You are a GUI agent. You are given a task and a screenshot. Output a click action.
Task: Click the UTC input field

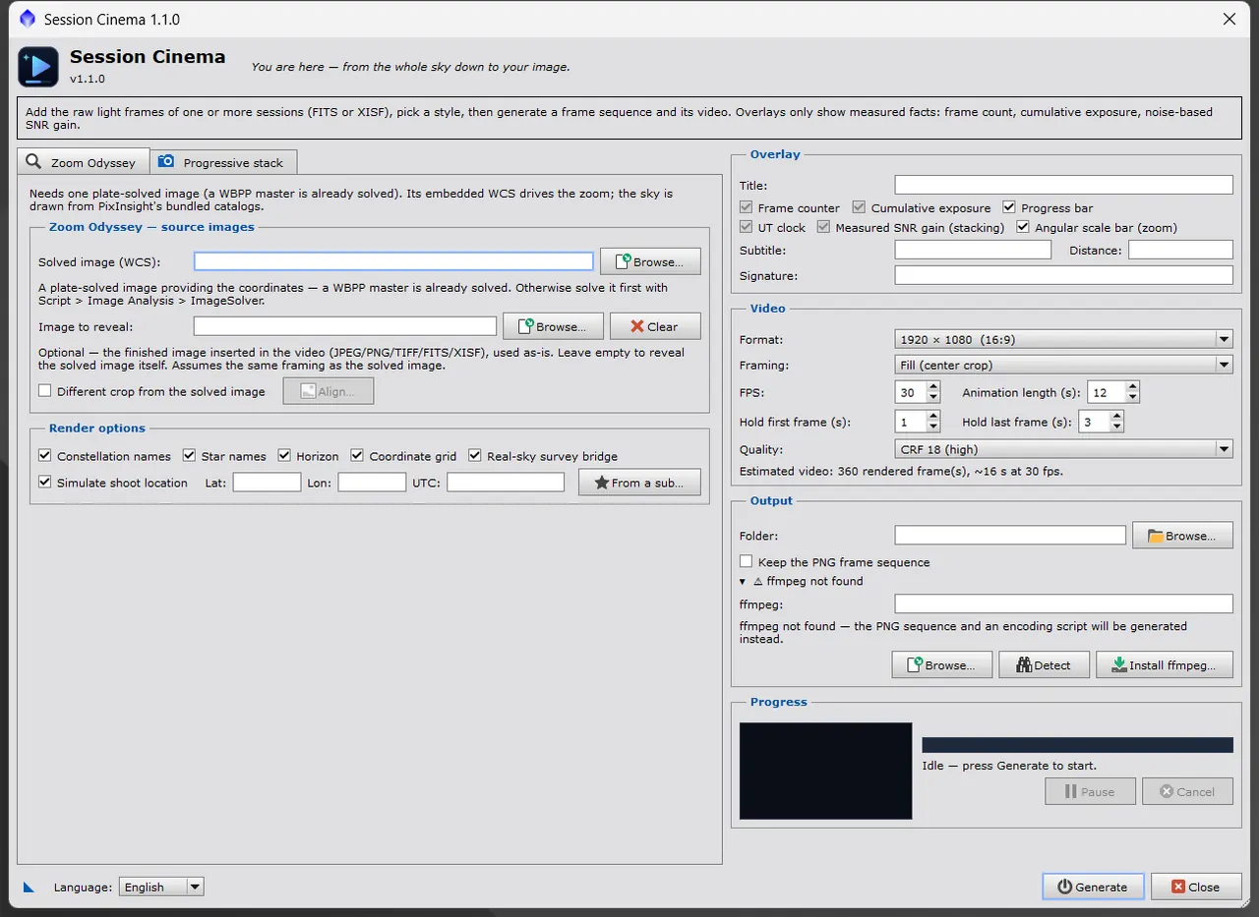tap(506, 483)
